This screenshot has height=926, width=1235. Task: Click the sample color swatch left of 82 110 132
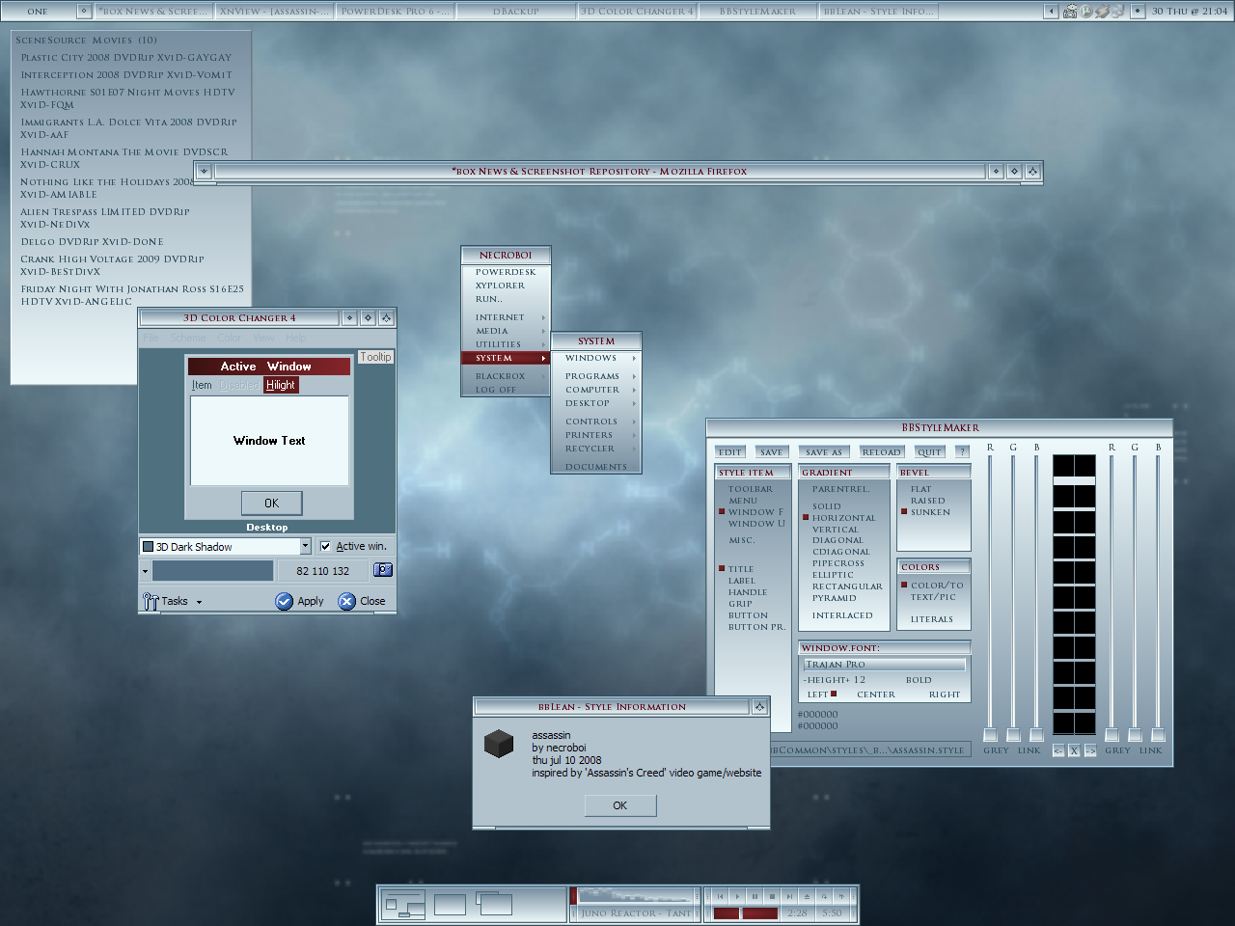(212, 571)
